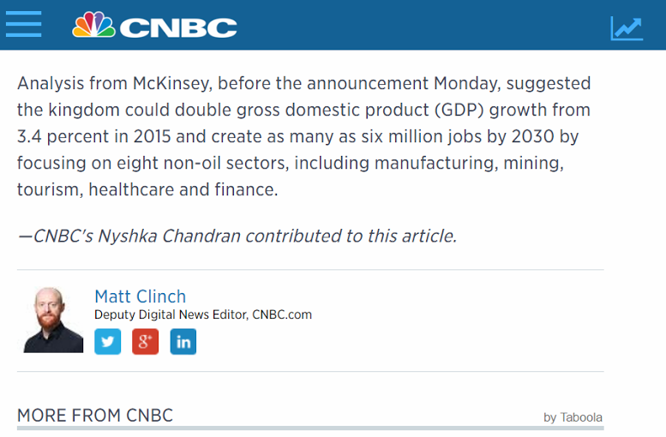Viewport: 666px width, 437px height.
Task: Click the McKinsey analysis paragraph text
Action: [x=303, y=136]
